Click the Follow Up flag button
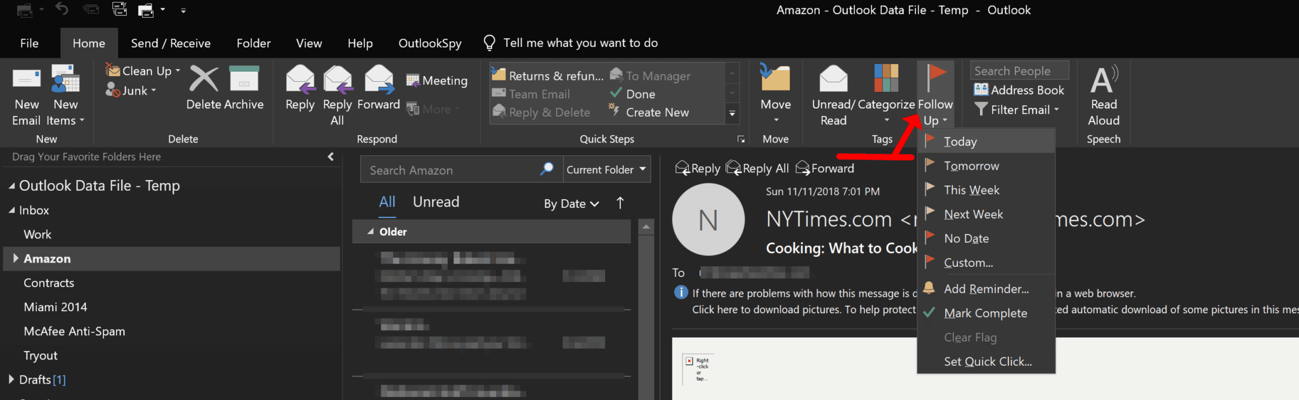 click(936, 95)
